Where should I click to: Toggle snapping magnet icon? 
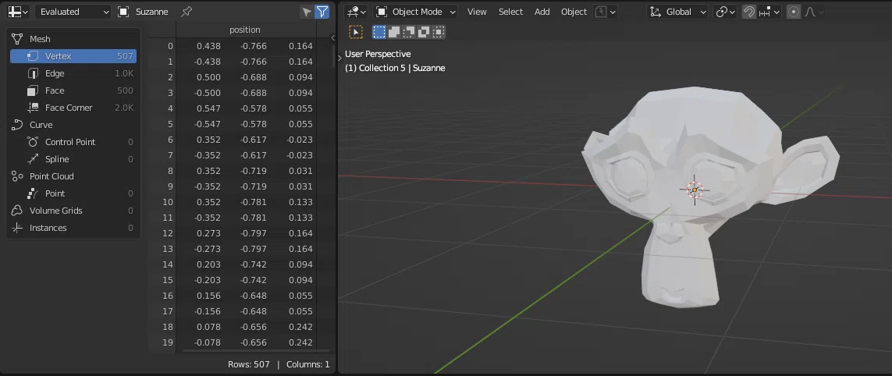click(749, 12)
